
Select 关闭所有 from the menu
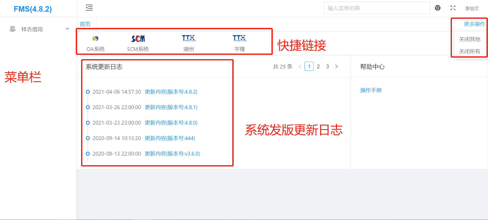tap(469, 52)
